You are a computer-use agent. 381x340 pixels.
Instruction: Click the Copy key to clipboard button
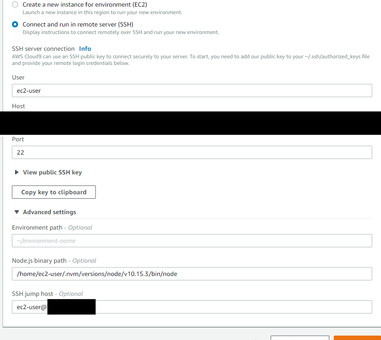tap(53, 192)
